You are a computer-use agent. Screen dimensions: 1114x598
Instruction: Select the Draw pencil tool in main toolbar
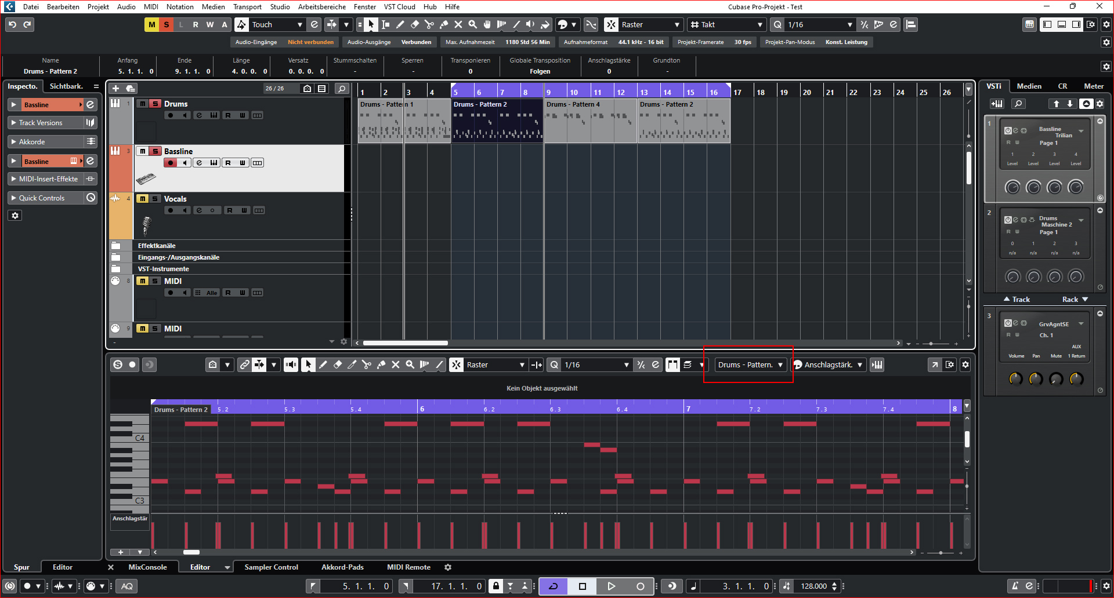point(400,24)
